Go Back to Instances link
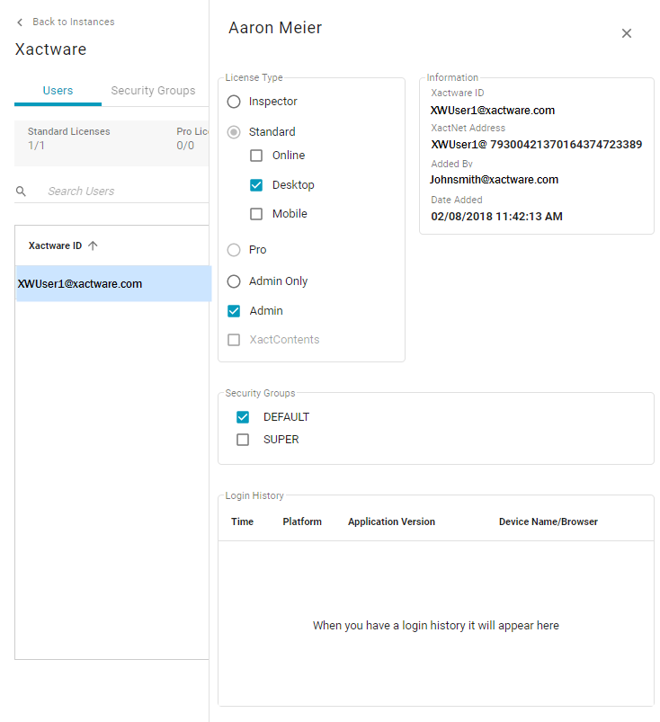This screenshot has height=722, width=660. 73,22
